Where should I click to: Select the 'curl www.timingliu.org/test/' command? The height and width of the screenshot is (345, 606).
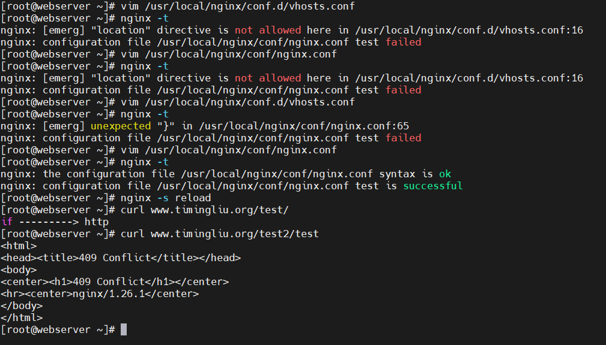204,210
